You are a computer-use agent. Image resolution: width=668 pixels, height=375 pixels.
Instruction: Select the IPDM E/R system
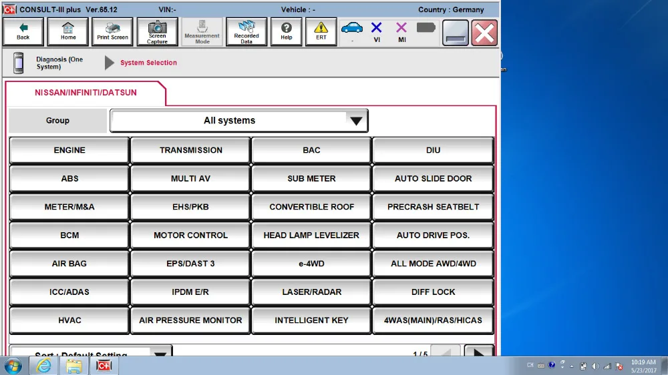[190, 292]
